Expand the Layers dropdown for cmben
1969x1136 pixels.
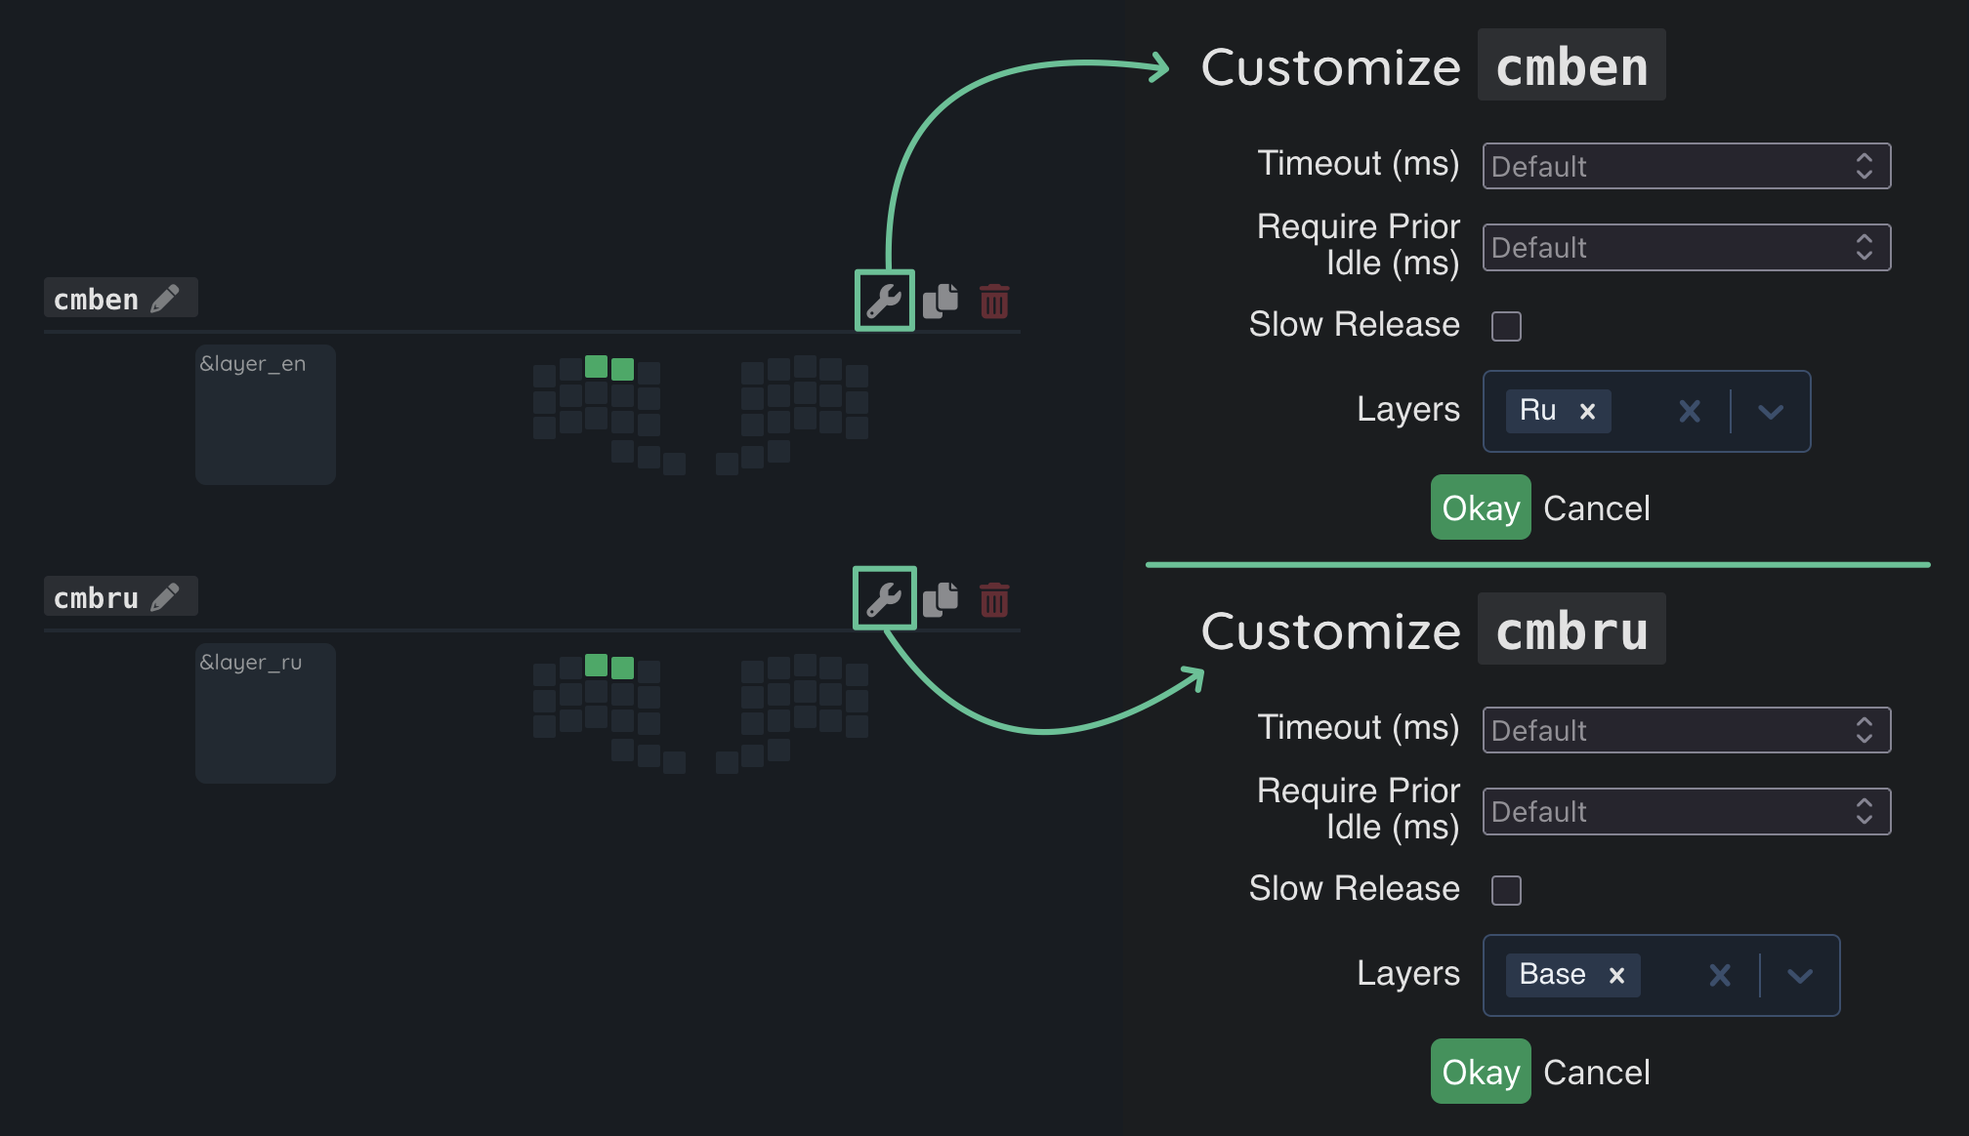(x=1771, y=412)
